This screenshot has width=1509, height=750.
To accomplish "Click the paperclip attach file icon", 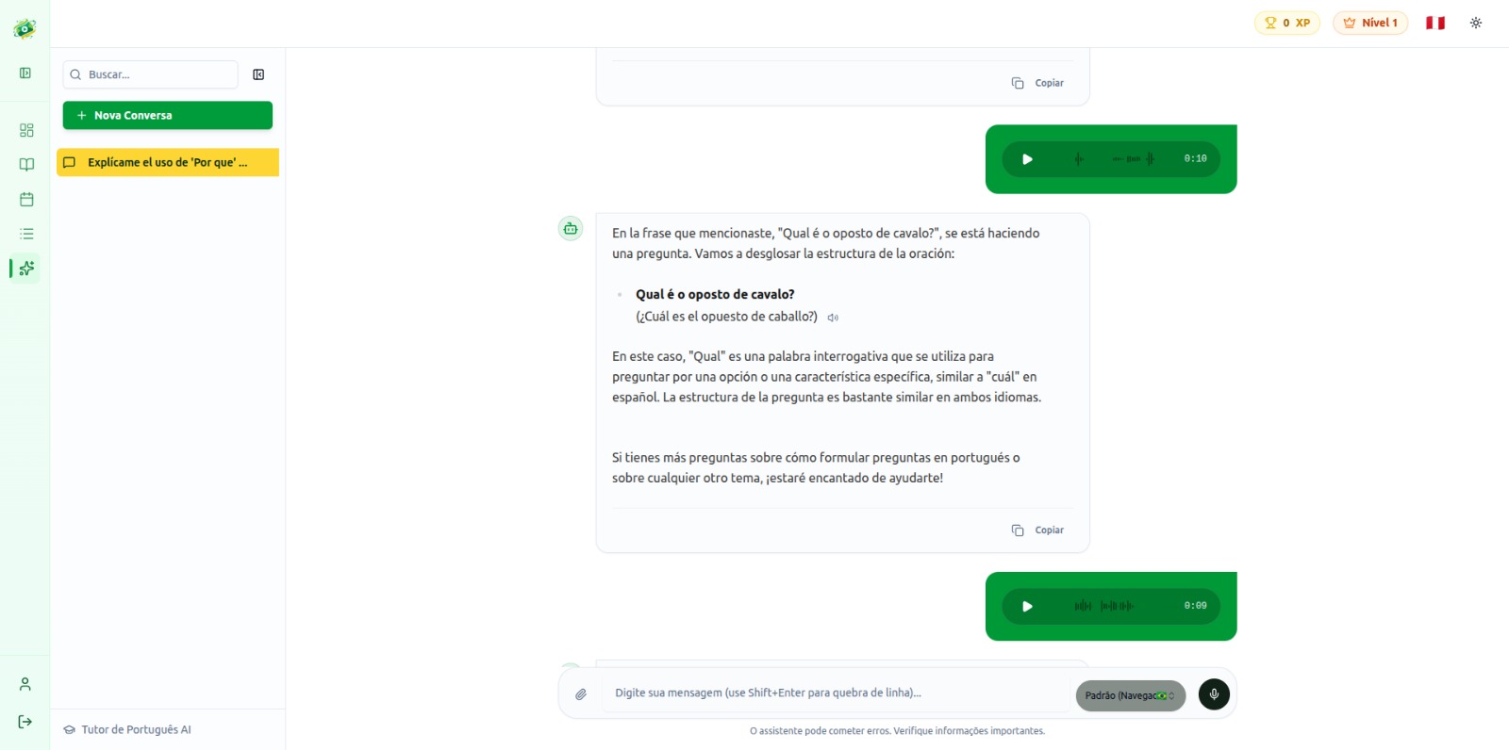I will point(581,694).
